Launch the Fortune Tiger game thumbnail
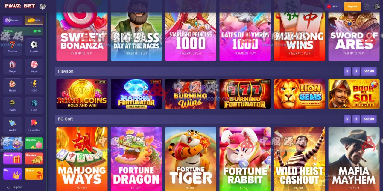The image size is (383, 191). tap(191, 159)
